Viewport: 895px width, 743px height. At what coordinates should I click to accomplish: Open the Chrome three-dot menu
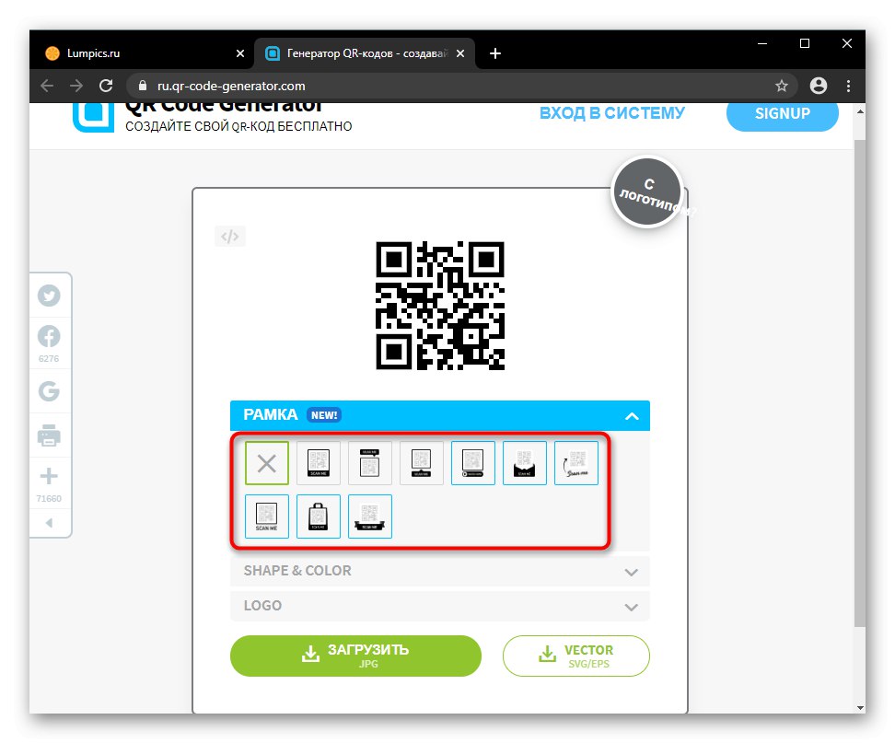[x=848, y=86]
